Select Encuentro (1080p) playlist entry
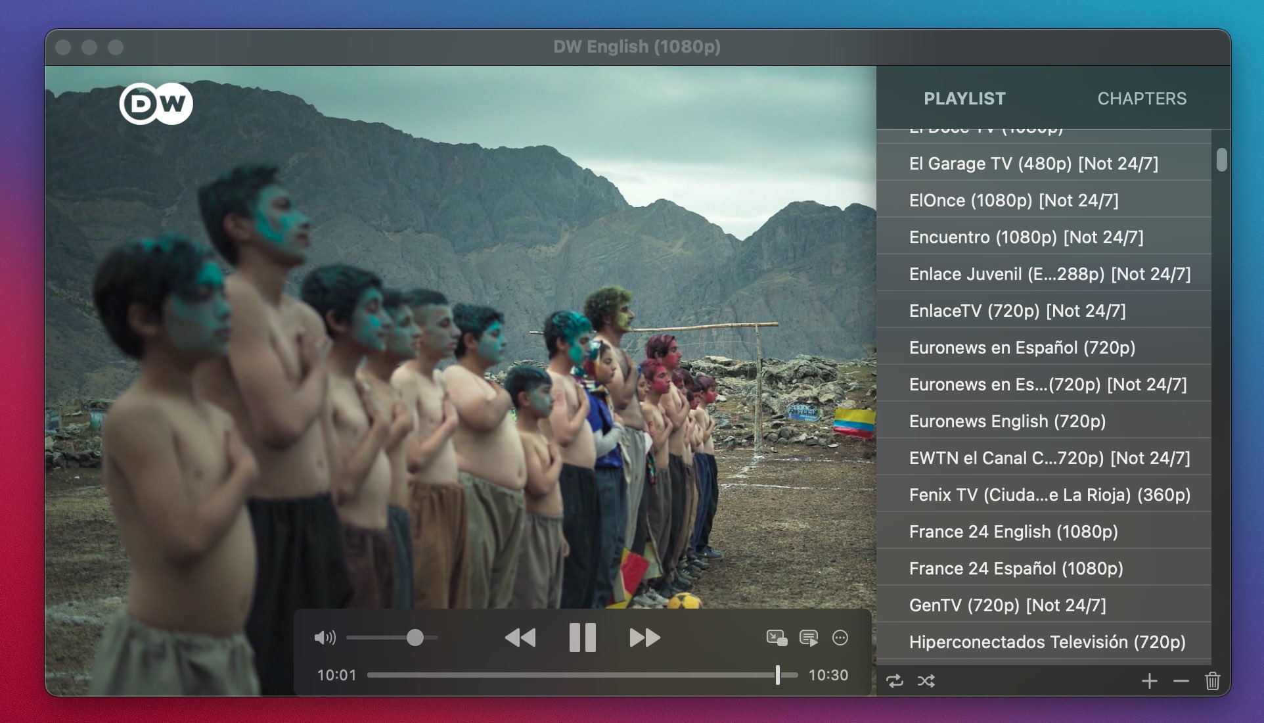 tap(1044, 237)
